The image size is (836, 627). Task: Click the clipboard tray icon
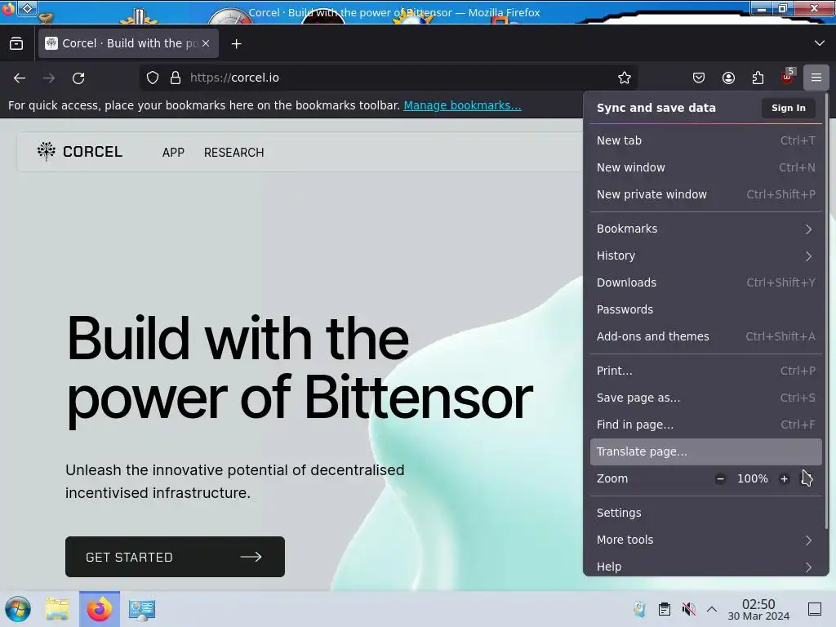[x=665, y=609]
